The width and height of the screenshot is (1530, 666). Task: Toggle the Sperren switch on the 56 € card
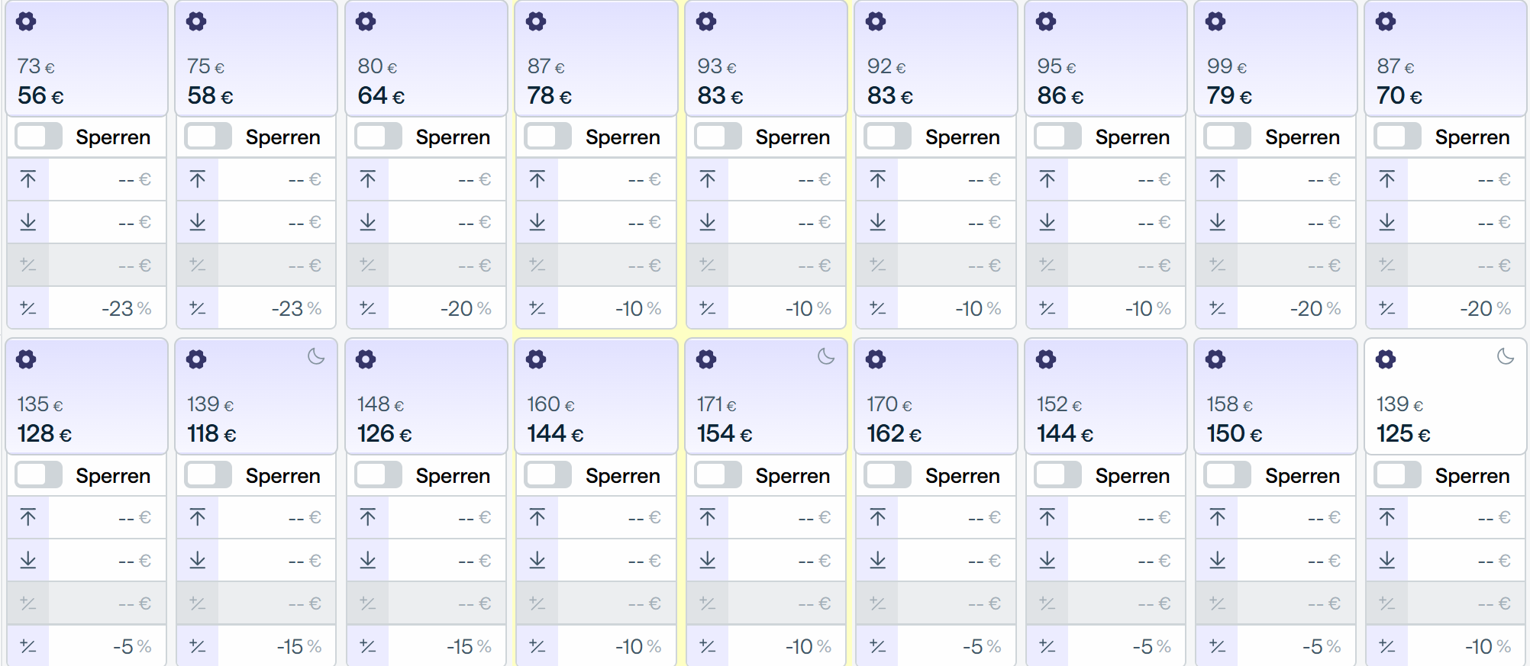pyautogui.click(x=39, y=137)
